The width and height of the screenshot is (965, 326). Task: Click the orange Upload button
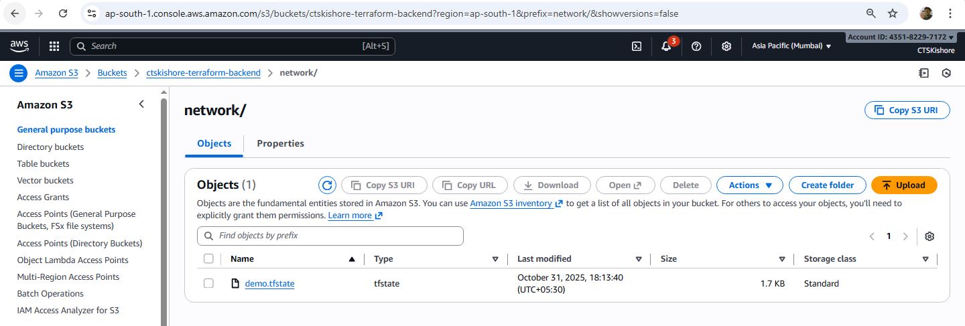pos(904,185)
